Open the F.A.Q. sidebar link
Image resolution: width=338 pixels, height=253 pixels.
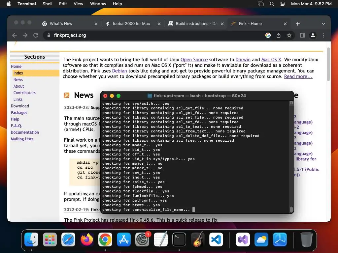point(17,126)
